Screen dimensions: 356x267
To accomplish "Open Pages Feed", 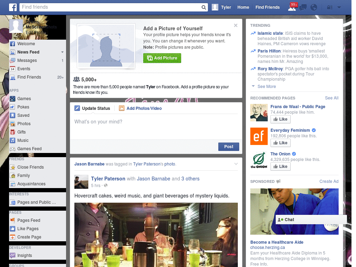I will [38, 220].
